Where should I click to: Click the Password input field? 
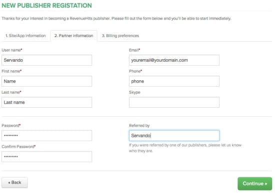(x=46, y=135)
